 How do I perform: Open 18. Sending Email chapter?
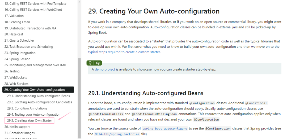[17, 22]
